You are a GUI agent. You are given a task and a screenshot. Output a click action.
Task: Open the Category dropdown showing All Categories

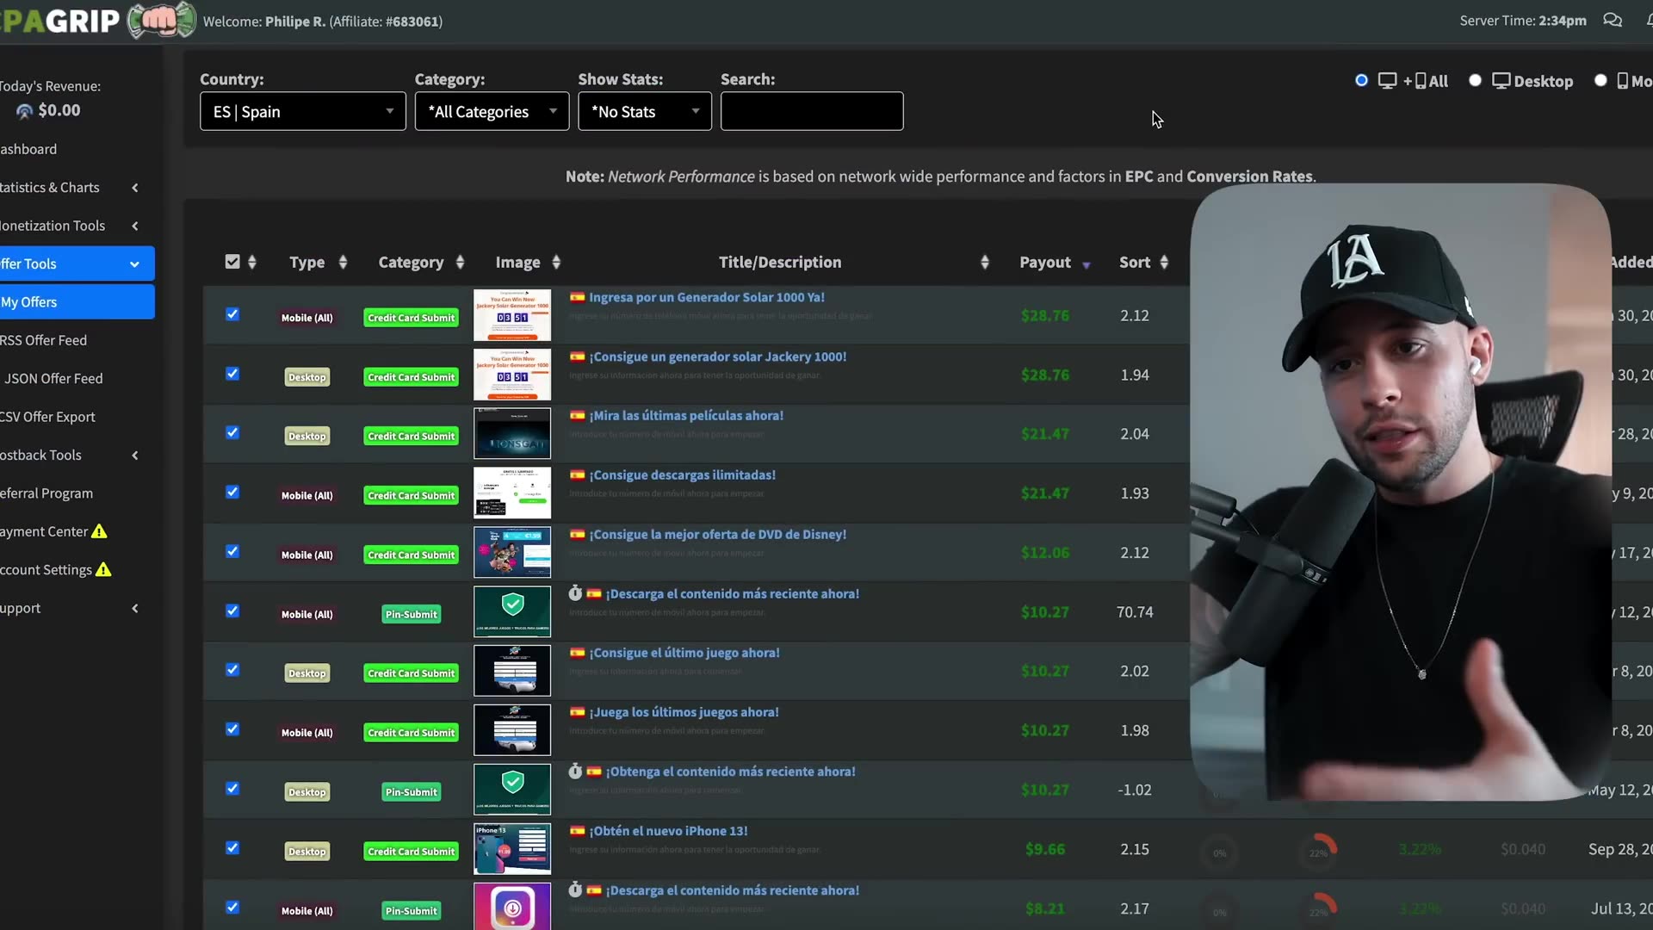(x=492, y=111)
